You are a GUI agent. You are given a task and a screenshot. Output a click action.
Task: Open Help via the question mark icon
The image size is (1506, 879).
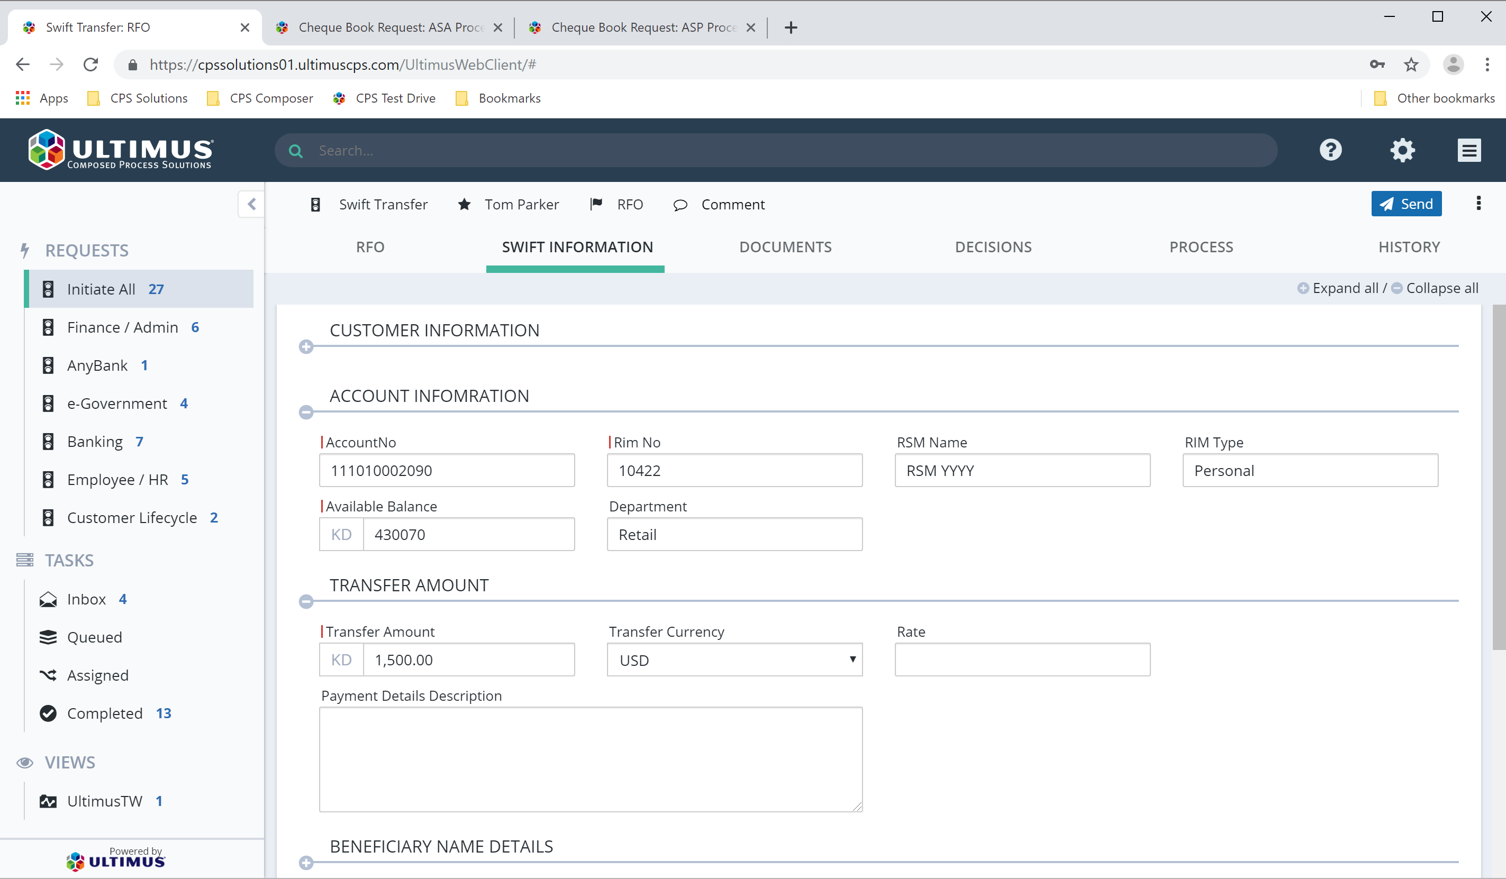(x=1331, y=150)
